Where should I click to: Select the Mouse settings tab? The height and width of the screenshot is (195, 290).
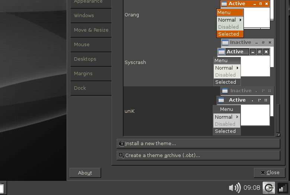(91, 45)
